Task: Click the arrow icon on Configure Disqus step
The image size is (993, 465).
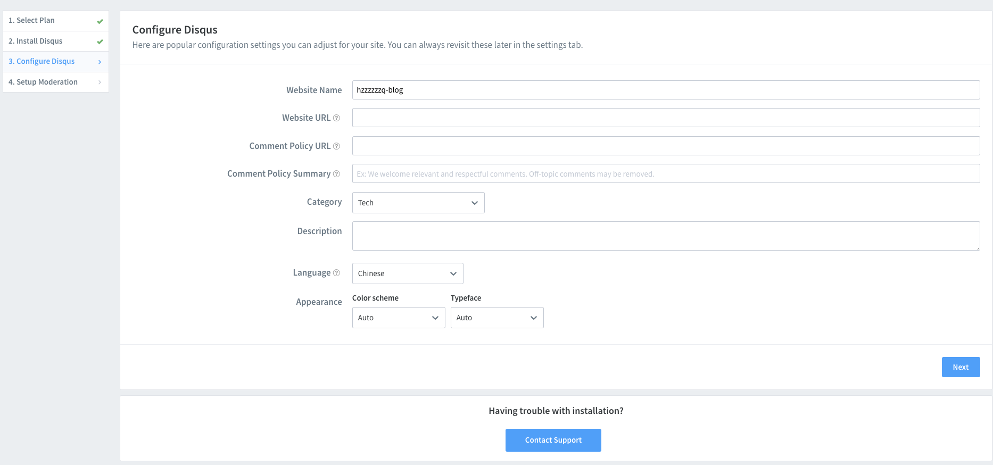Action: point(100,62)
